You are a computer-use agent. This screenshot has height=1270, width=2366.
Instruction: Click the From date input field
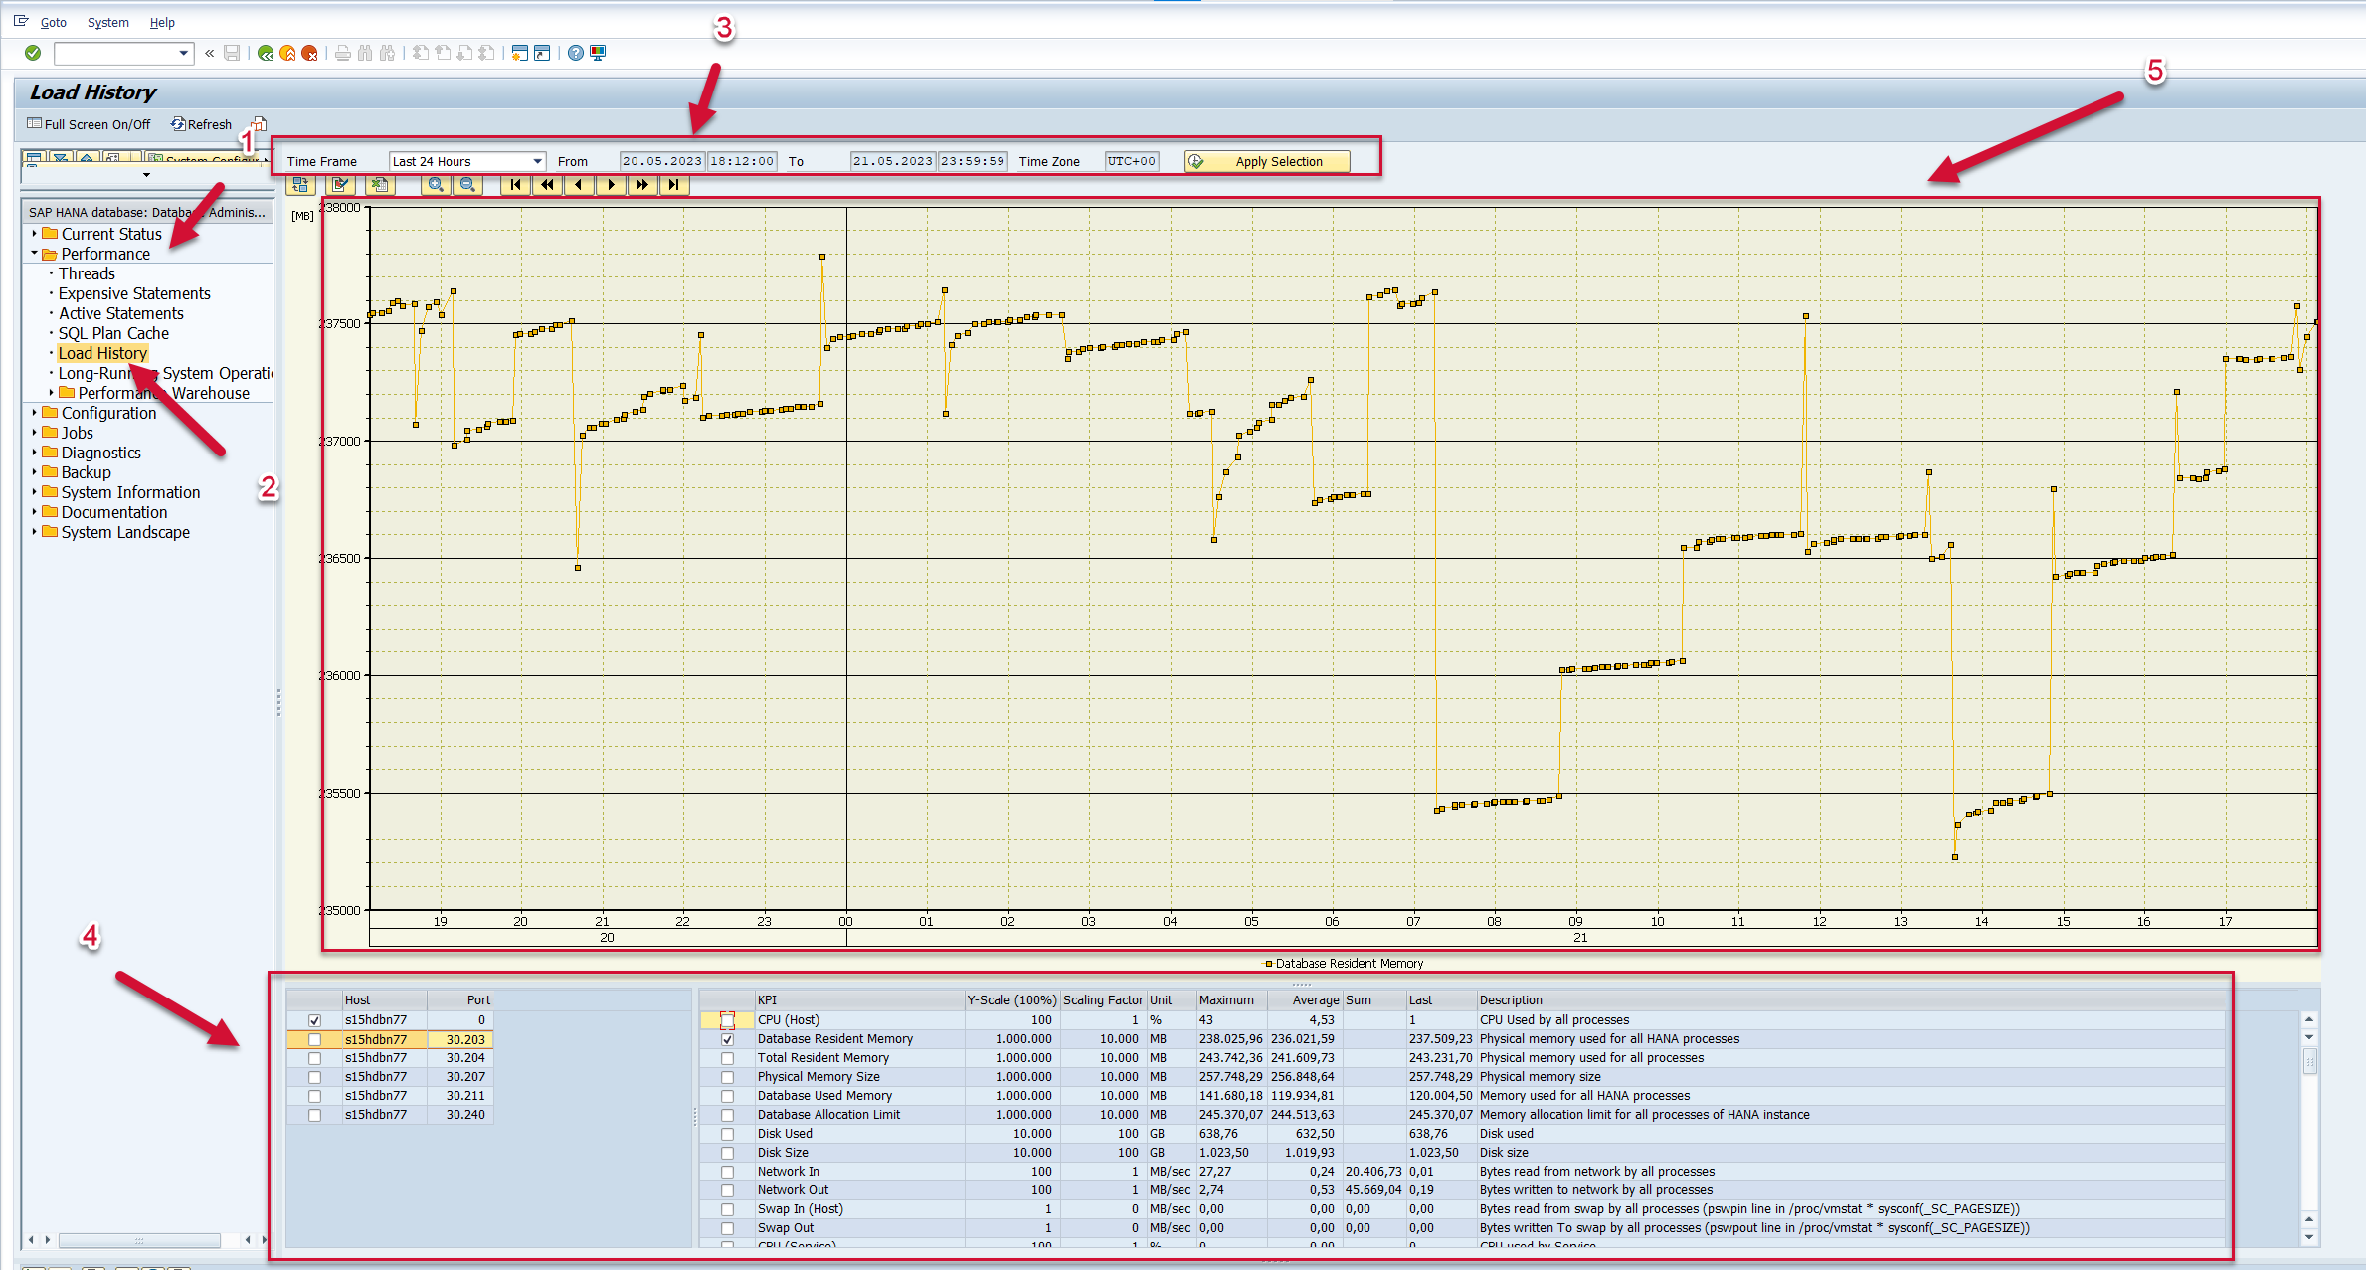[x=661, y=161]
